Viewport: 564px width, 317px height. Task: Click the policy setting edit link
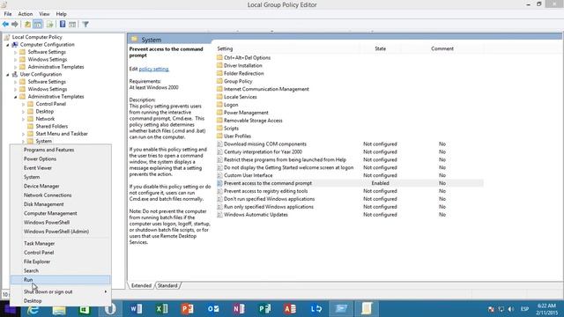pyautogui.click(x=153, y=69)
